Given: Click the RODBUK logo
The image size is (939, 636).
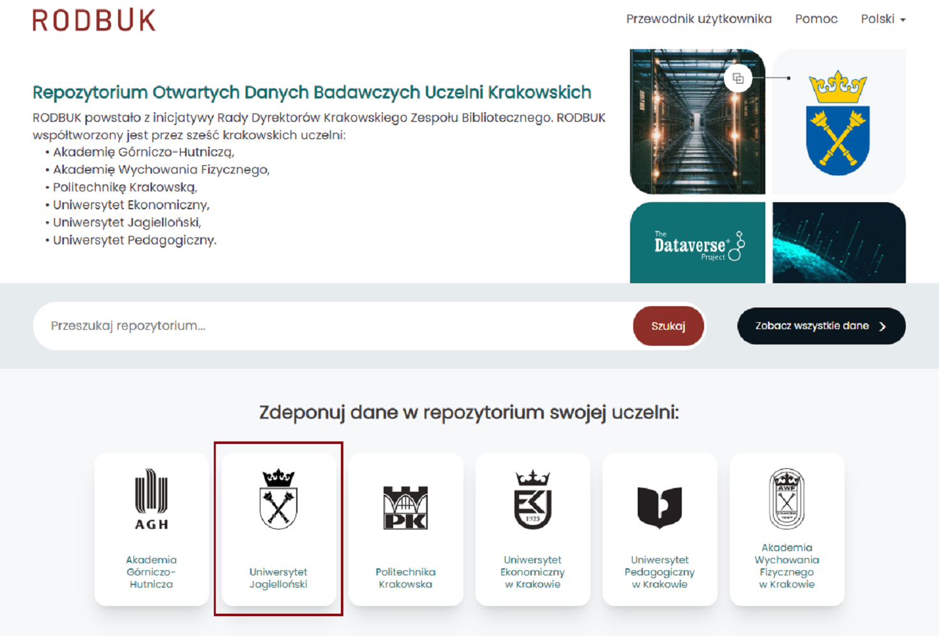Looking at the screenshot, I should 94,20.
